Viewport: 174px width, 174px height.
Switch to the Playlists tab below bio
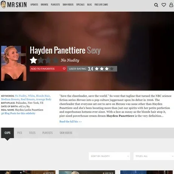(47, 133)
